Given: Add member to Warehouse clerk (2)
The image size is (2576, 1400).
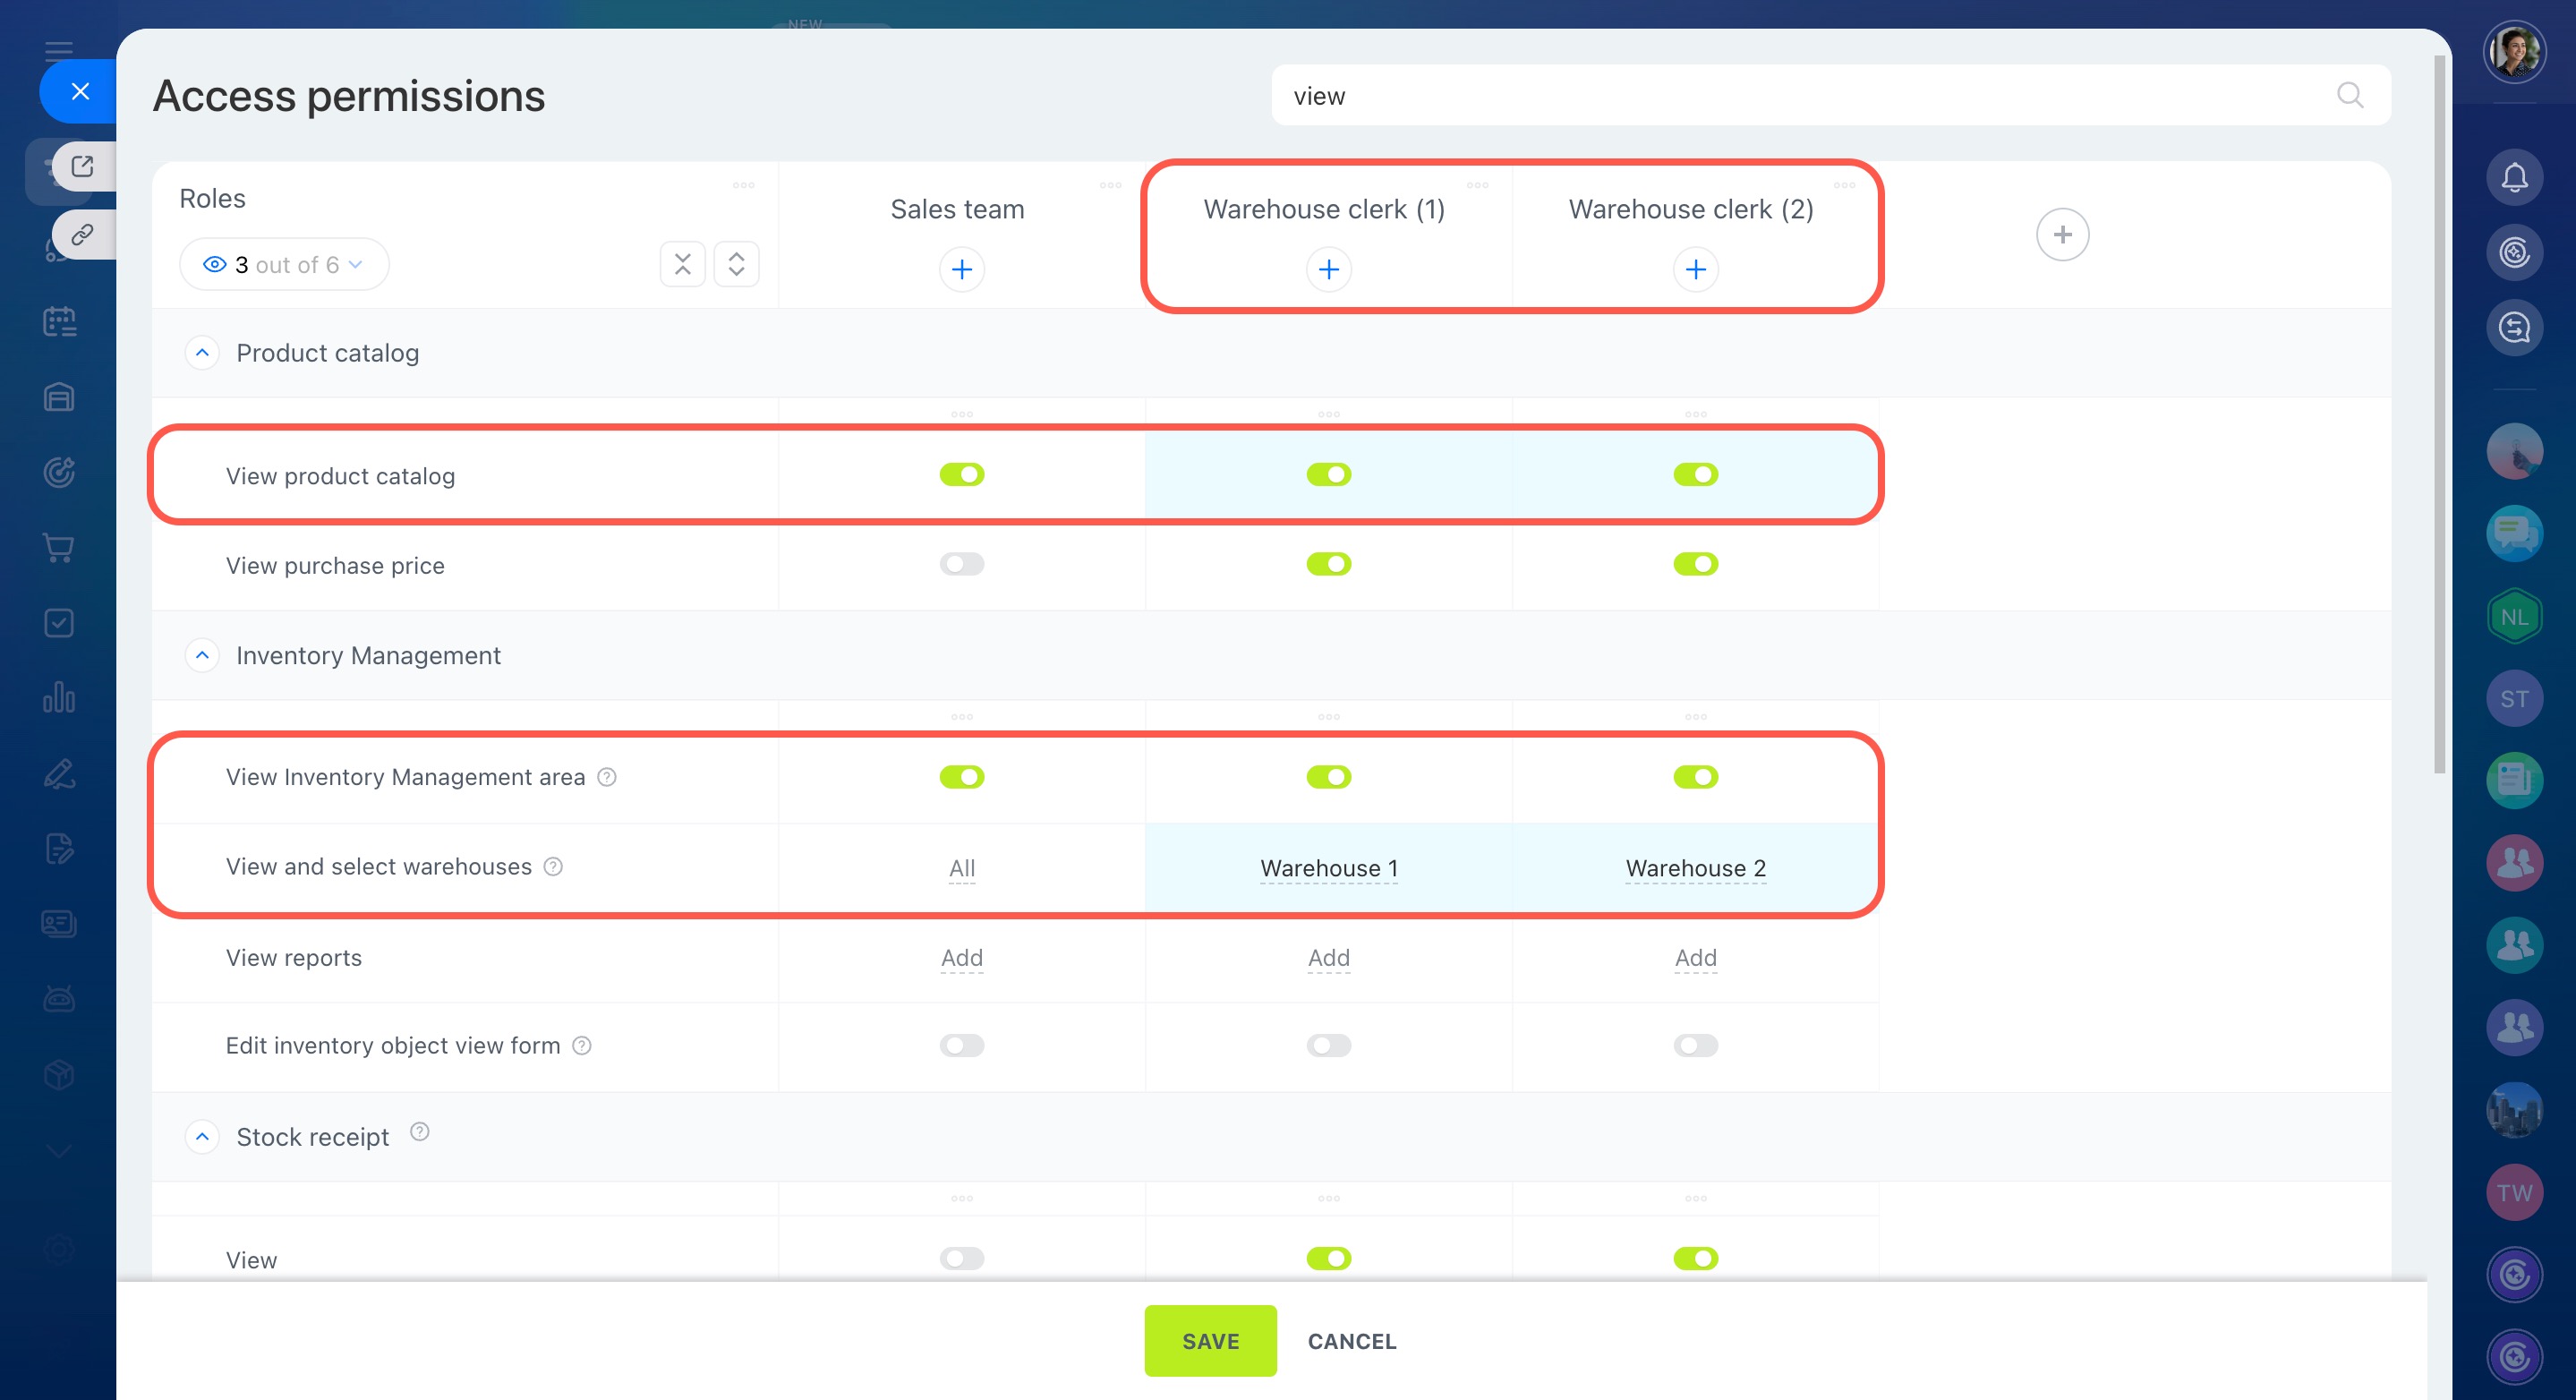Looking at the screenshot, I should (x=1695, y=269).
